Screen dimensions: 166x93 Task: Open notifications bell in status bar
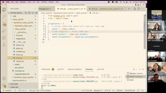[x=142, y=90]
